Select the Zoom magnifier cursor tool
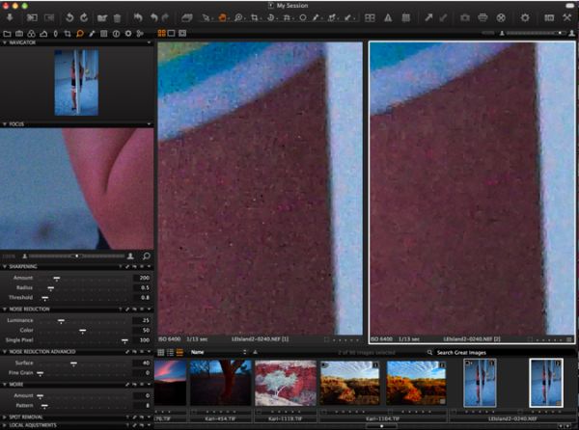 pyautogui.click(x=238, y=17)
